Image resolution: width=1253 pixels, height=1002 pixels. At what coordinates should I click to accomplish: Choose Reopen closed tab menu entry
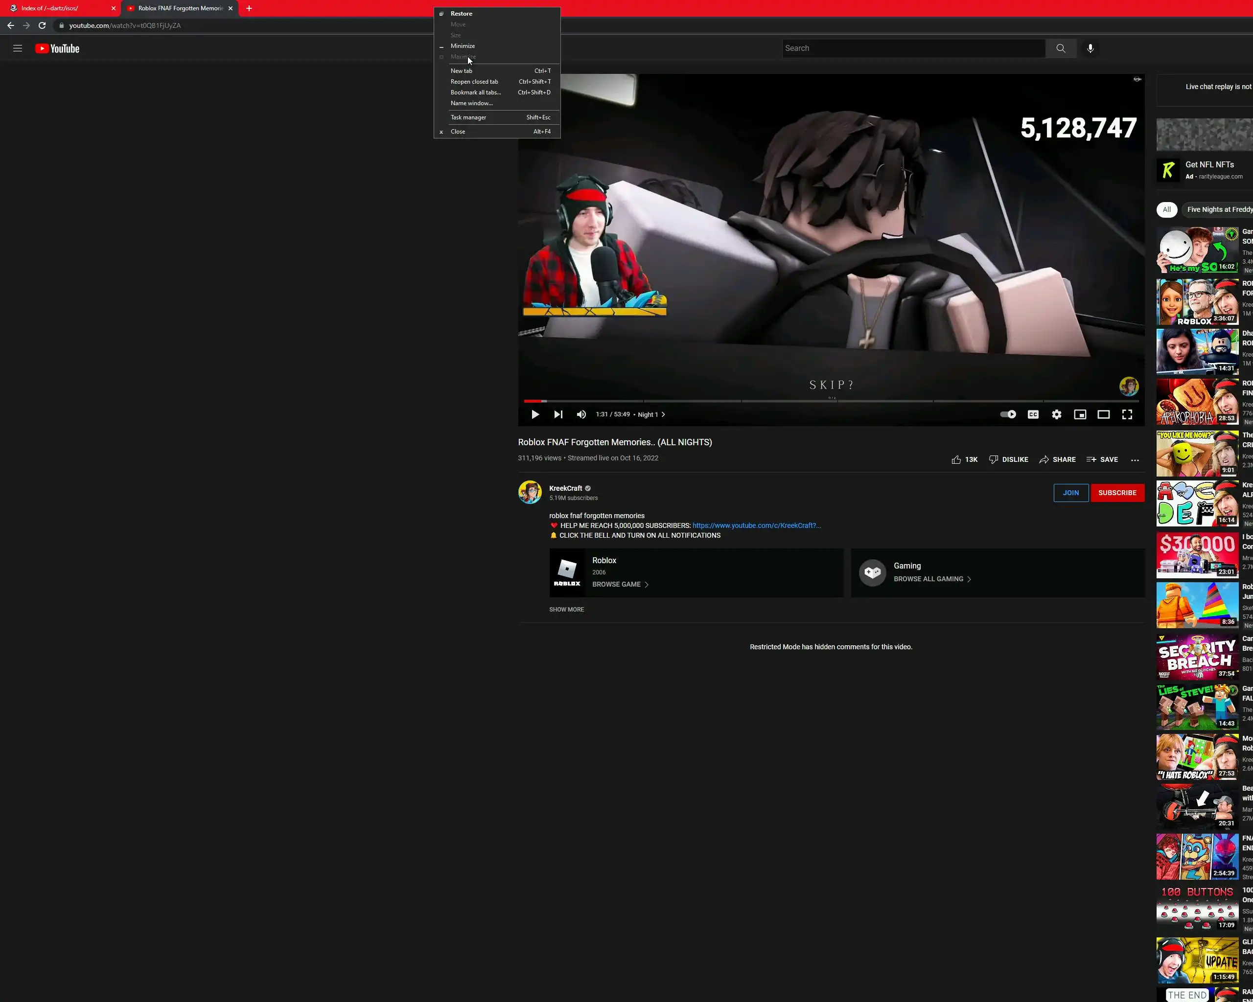pyautogui.click(x=474, y=81)
